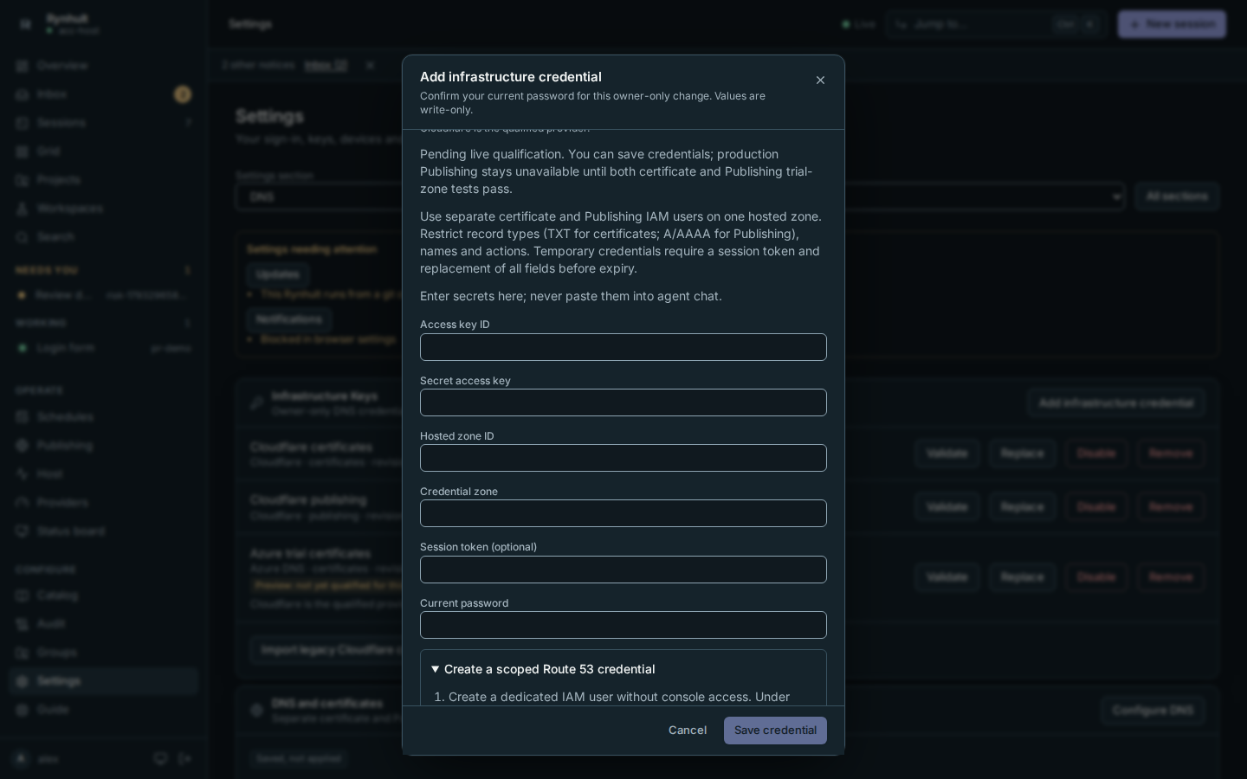Screen dimensions: 1247x779
Task: Collapse the Create a scoped Route 53 credential section
Action: coord(543,669)
